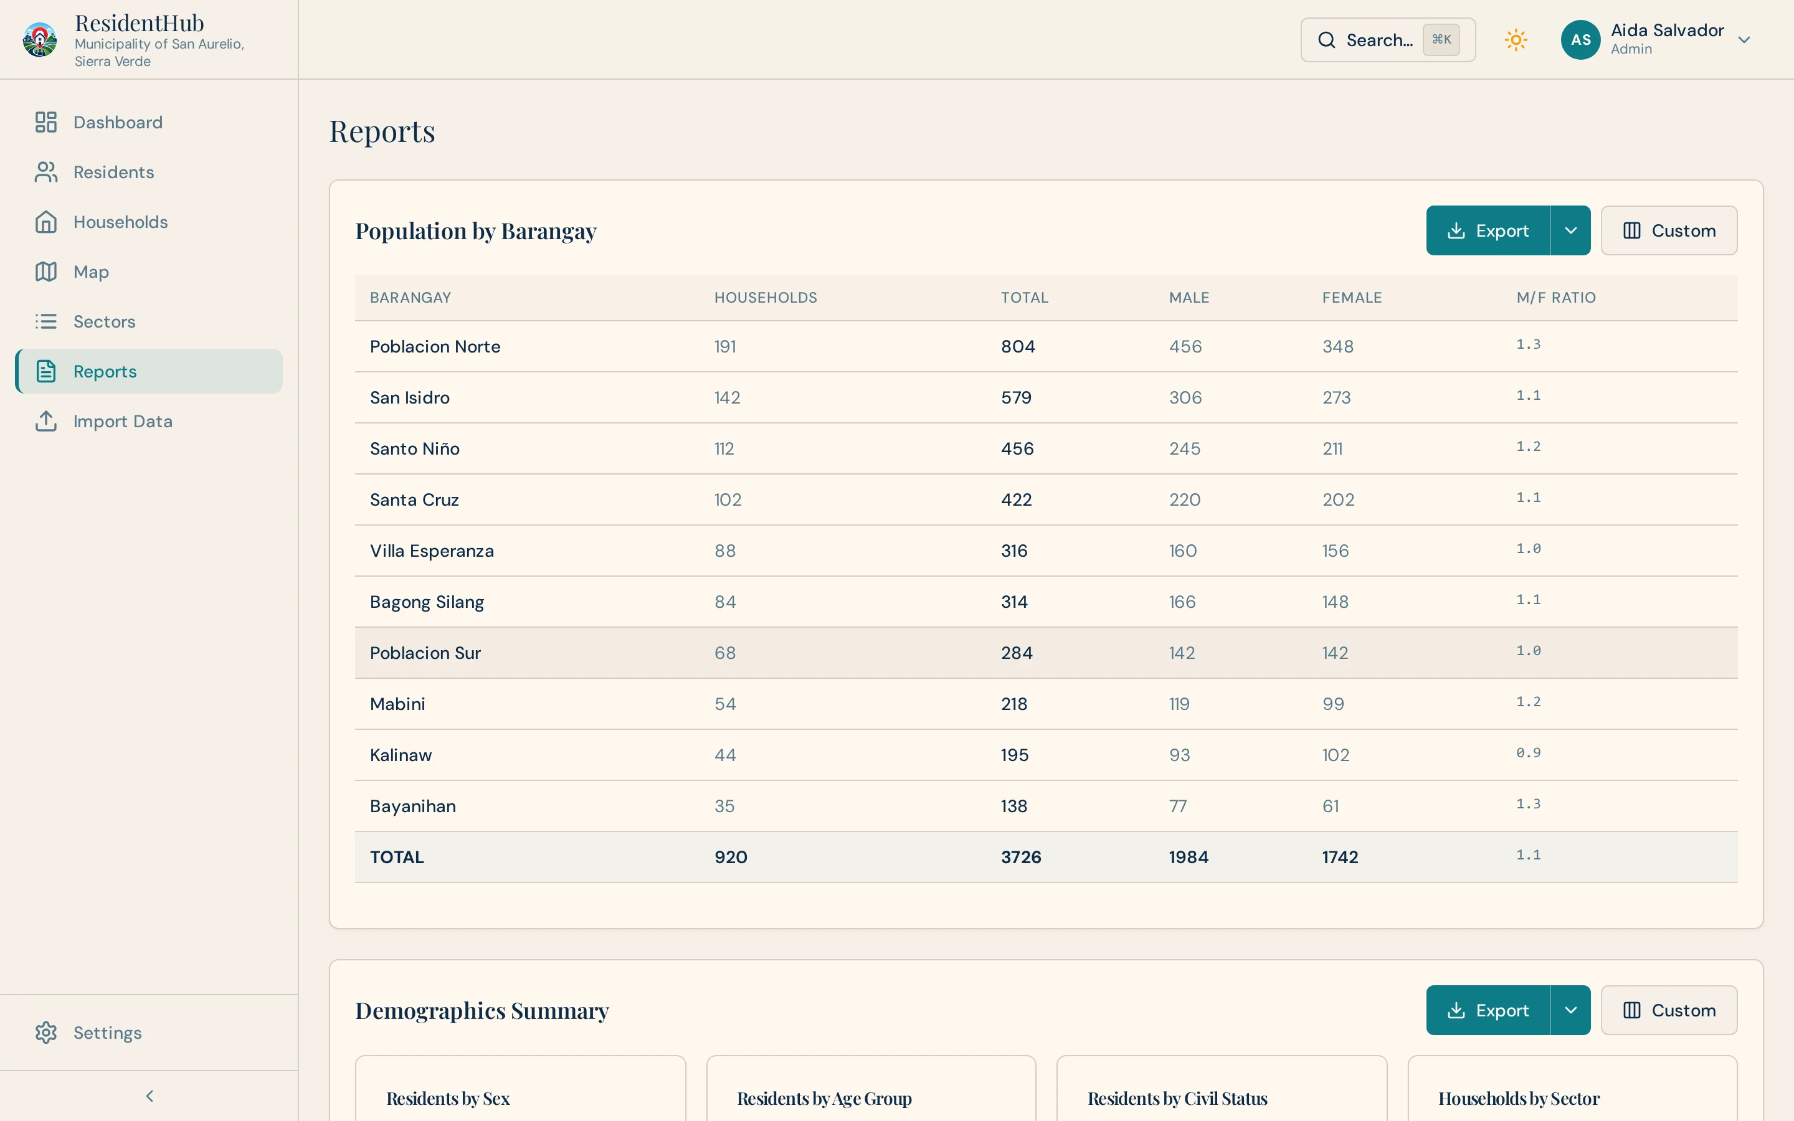Open Settings from sidebar
Image resolution: width=1794 pixels, height=1121 pixels.
(x=149, y=1032)
